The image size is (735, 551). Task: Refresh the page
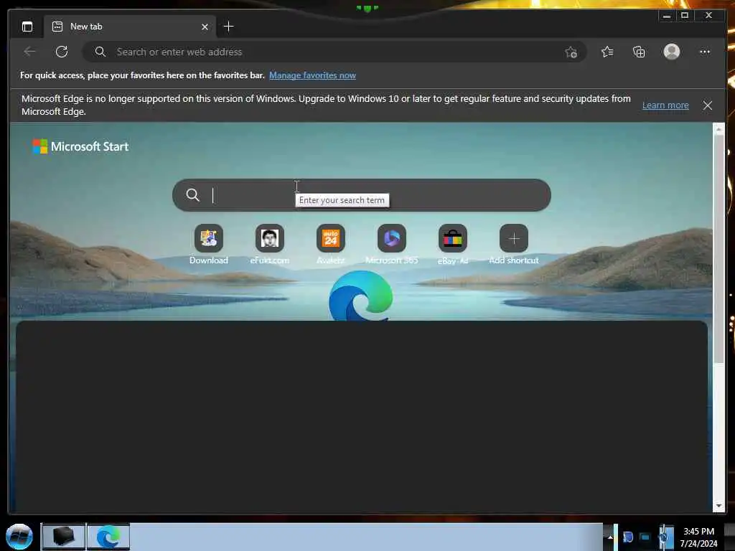(x=62, y=52)
